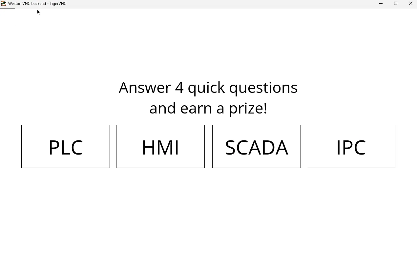Pick the SCADA answer button
This screenshot has height=270, width=417.
point(257,146)
